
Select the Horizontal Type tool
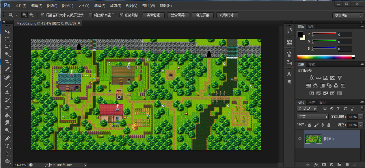coord(8,146)
